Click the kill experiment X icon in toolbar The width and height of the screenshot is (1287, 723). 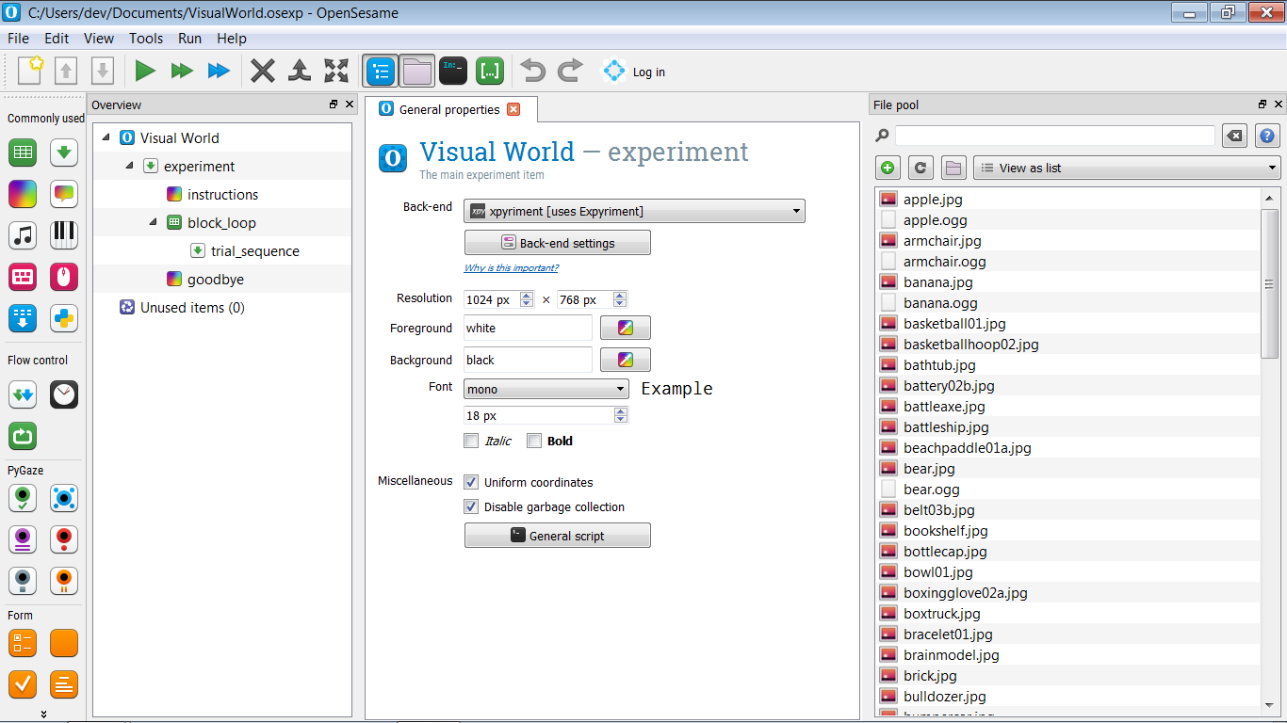coord(263,72)
